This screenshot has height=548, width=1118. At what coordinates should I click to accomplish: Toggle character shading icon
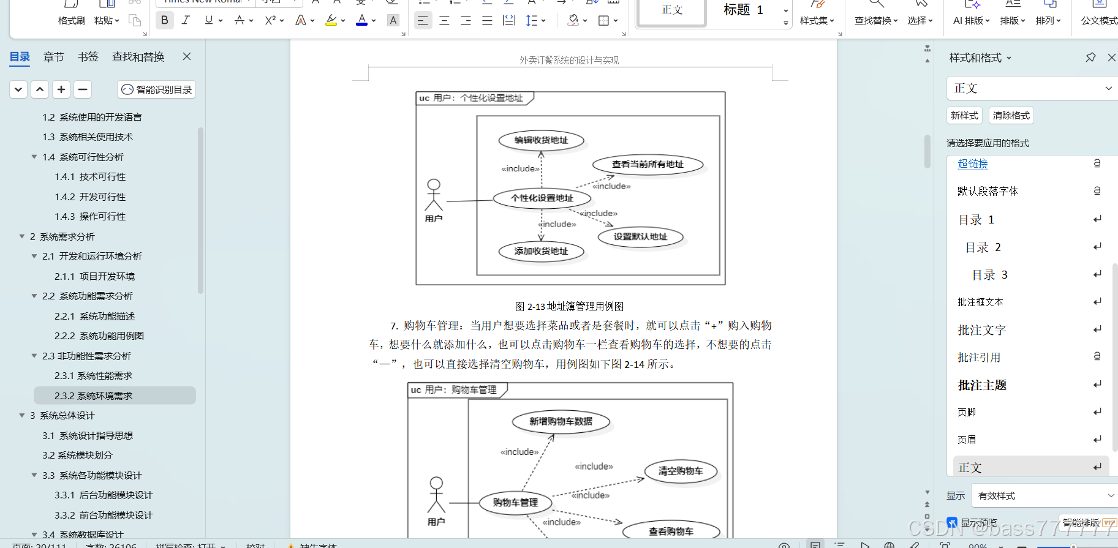(393, 20)
